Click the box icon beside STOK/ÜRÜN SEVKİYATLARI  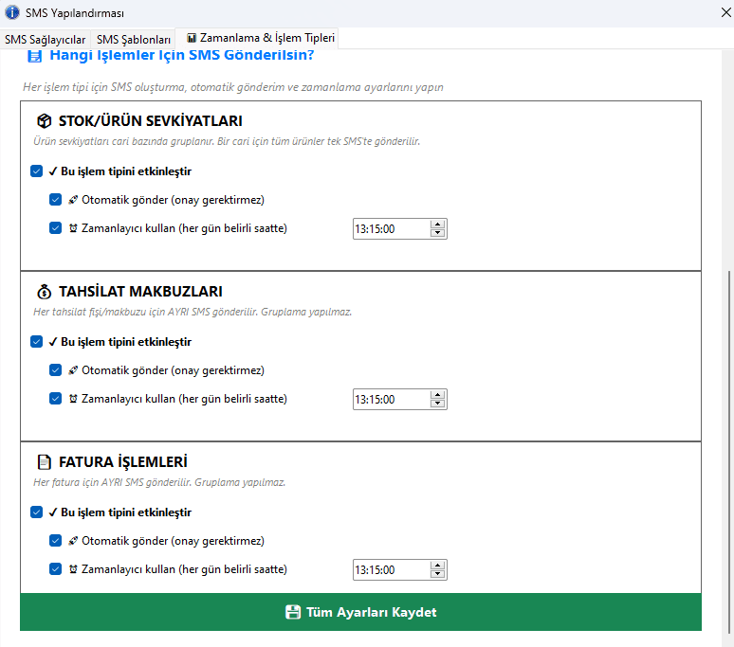click(x=44, y=121)
